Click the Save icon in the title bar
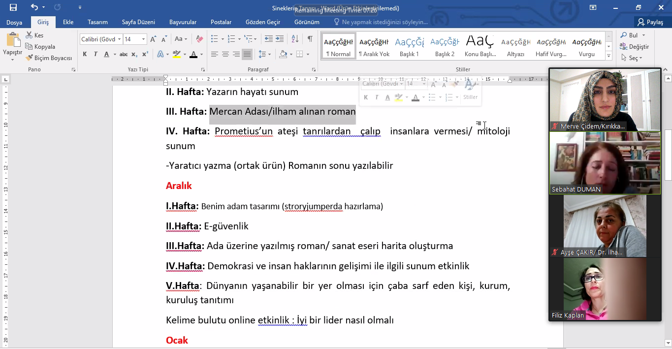The image size is (672, 349). [13, 7]
